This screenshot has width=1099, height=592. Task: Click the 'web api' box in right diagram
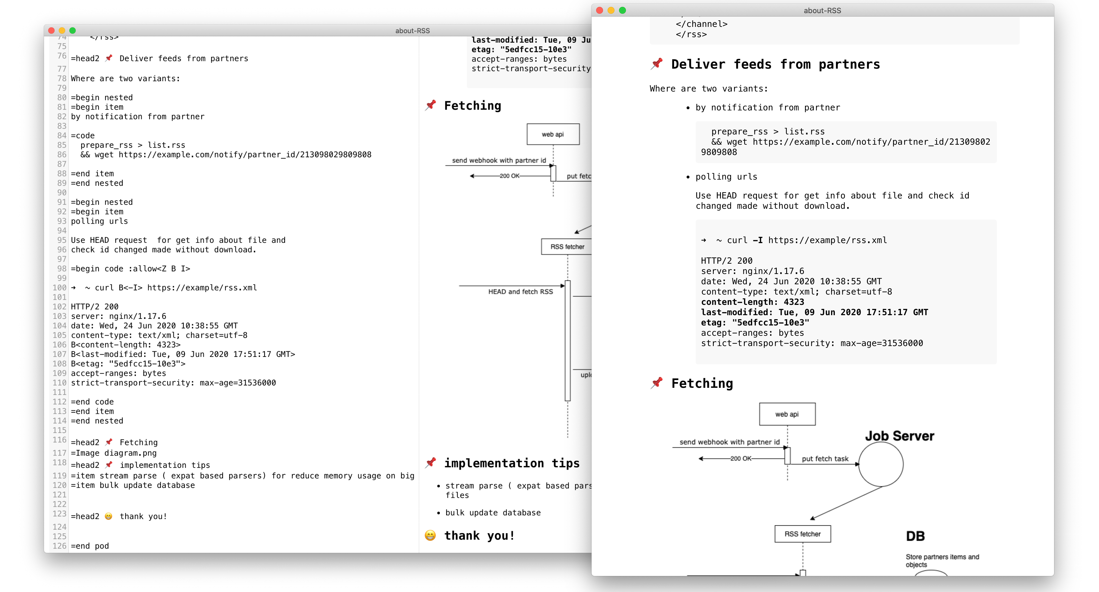pyautogui.click(x=787, y=414)
